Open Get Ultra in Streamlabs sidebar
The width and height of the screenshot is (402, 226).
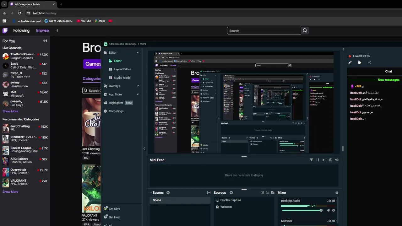[112, 209]
